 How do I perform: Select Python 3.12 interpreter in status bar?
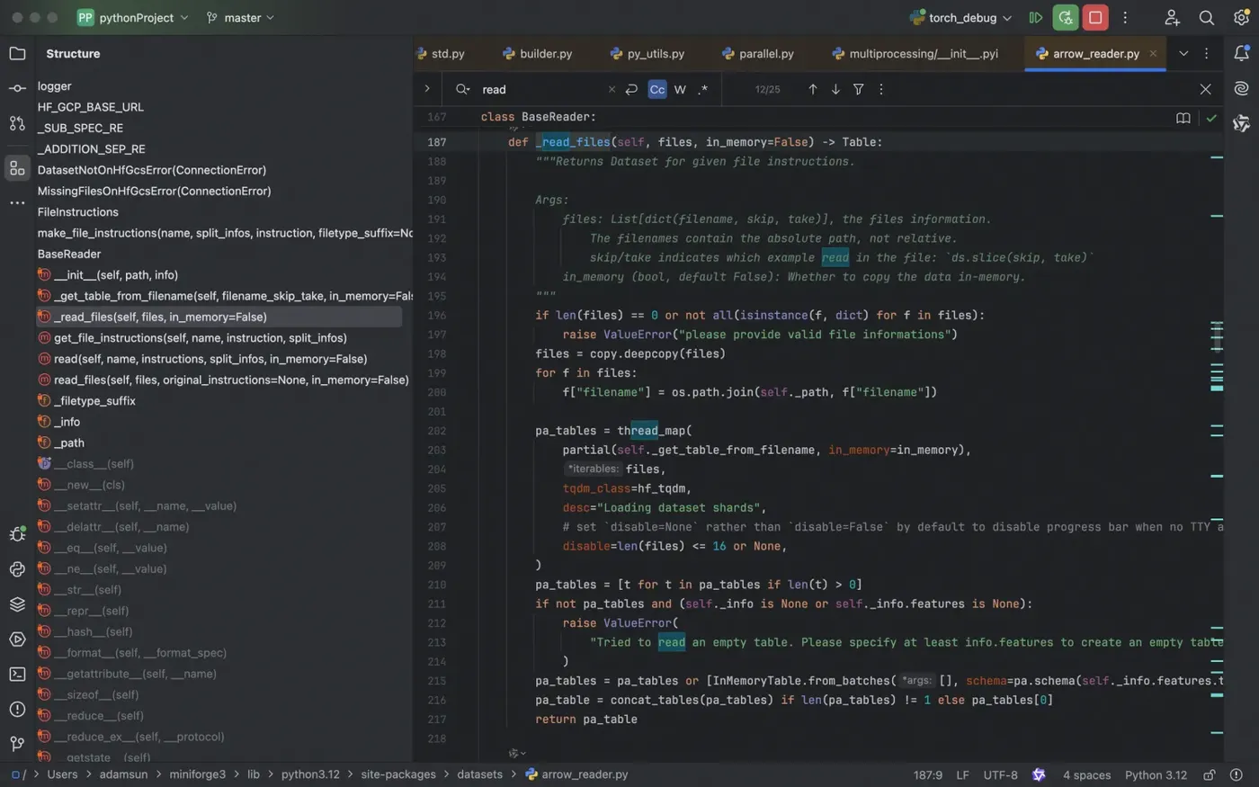(1156, 774)
